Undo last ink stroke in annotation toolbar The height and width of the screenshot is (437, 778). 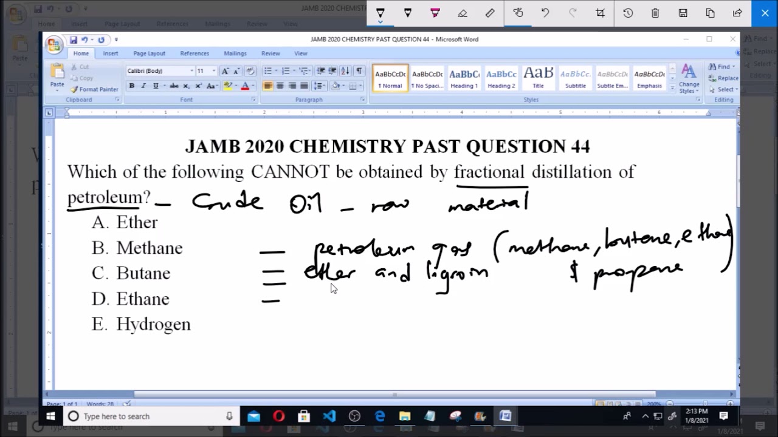(x=545, y=13)
